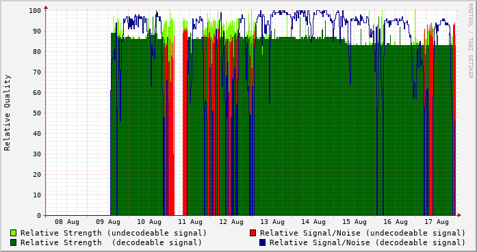Image resolution: width=477 pixels, height=252 pixels.
Task: Select the 'Relative Strength (undecodeable signal)' legend label
Action: pos(114,233)
